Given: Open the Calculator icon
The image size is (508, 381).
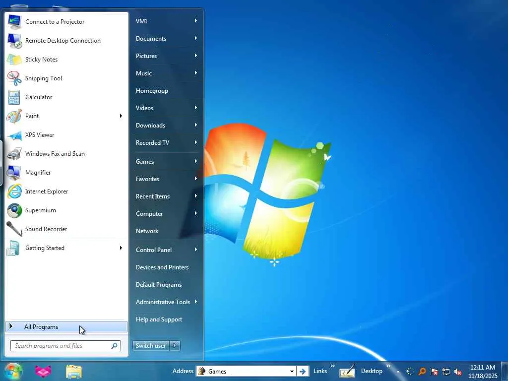Looking at the screenshot, I should [x=14, y=97].
